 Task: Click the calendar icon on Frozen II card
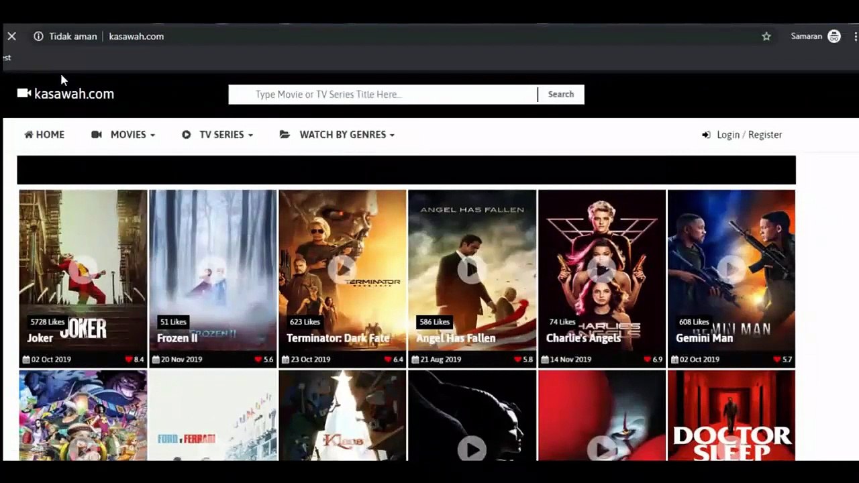coord(156,360)
